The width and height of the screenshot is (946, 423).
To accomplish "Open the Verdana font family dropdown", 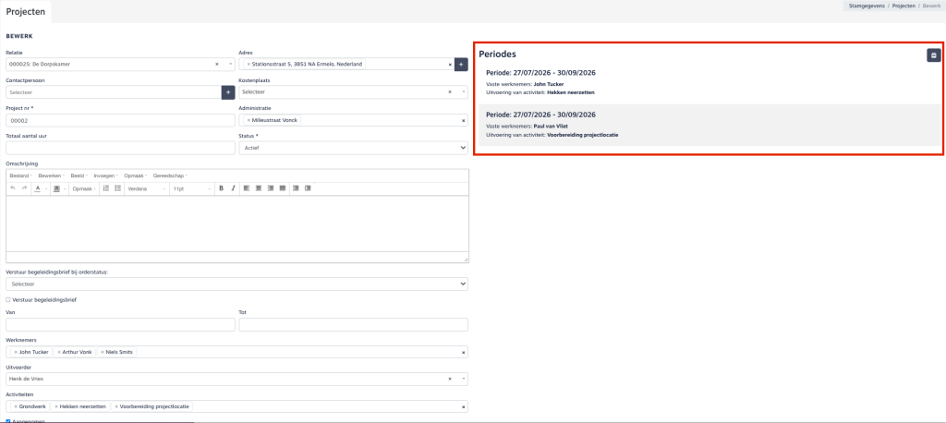I will coord(145,188).
